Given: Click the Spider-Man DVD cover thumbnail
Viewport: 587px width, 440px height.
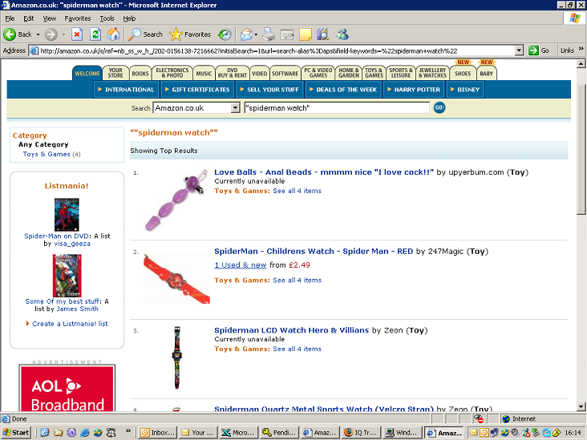Looking at the screenshot, I should click(67, 214).
